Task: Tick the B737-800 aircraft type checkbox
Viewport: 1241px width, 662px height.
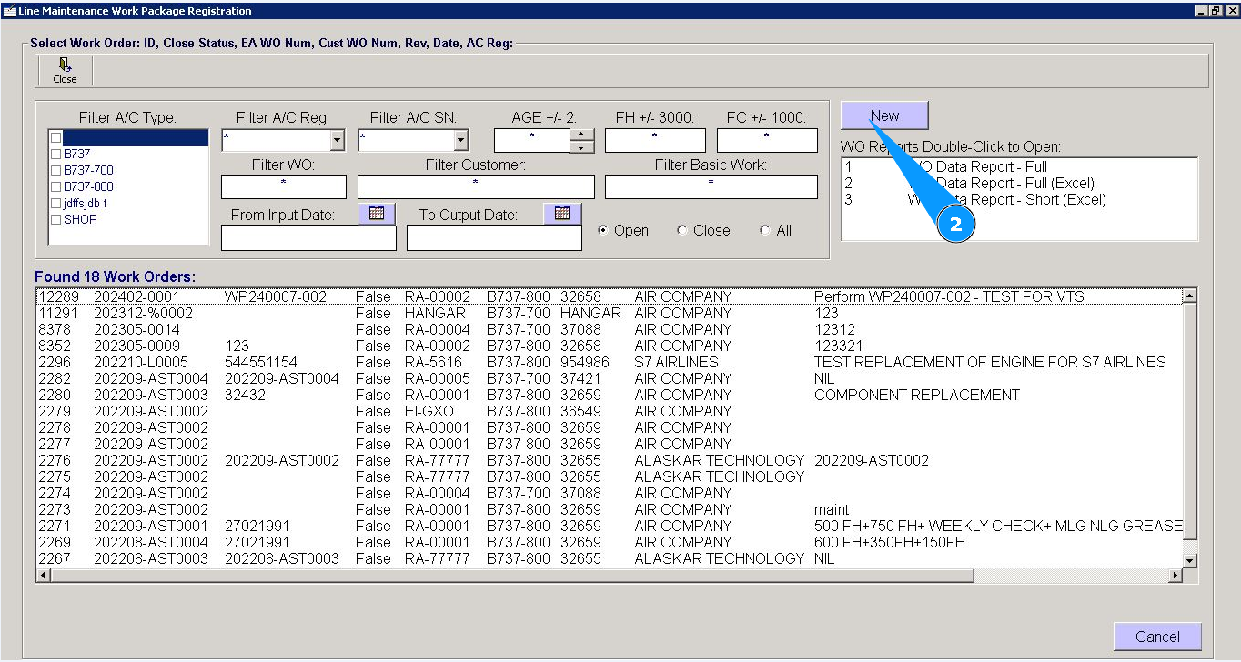Action: pyautogui.click(x=56, y=187)
